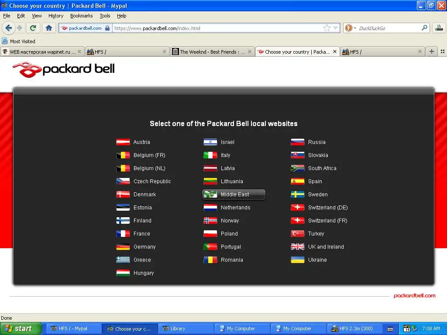Select Denmark from the country list
Viewport: 447px width, 335px height.
(145, 194)
